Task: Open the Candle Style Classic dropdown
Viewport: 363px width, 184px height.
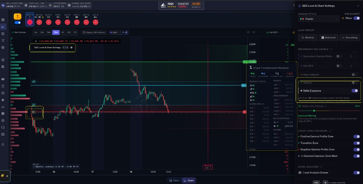Action: (319, 19)
